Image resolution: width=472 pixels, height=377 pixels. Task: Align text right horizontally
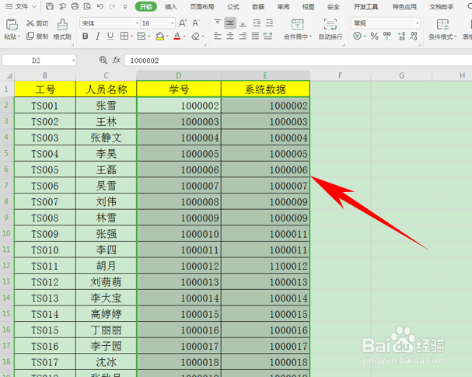(243, 36)
